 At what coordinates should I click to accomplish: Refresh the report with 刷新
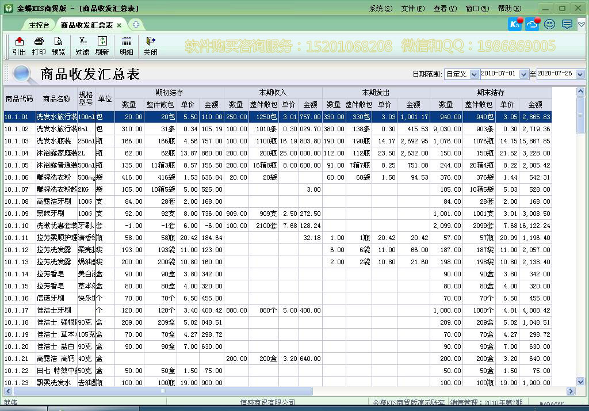tap(102, 45)
